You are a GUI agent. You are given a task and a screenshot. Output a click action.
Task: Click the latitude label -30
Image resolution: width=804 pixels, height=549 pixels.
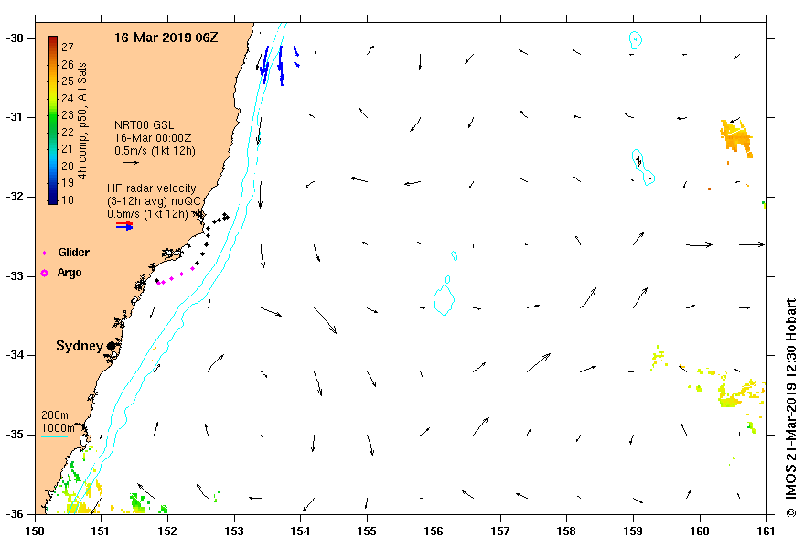coord(14,38)
